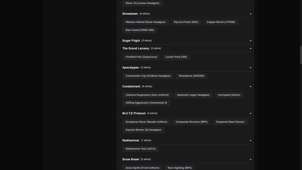The image size is (302, 170).
Task: Select Western Helmet (Rook Headgear) skin
Action: tap(145, 22)
